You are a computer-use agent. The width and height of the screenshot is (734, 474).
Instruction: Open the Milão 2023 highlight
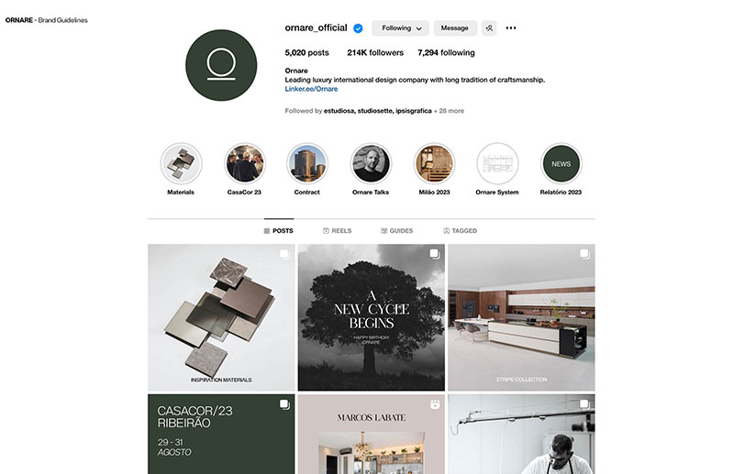434,164
